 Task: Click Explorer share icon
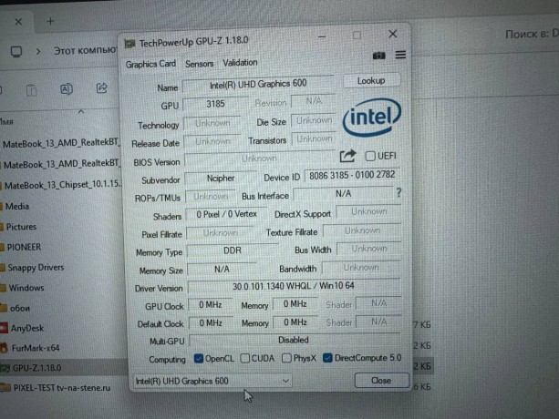[x=101, y=87]
